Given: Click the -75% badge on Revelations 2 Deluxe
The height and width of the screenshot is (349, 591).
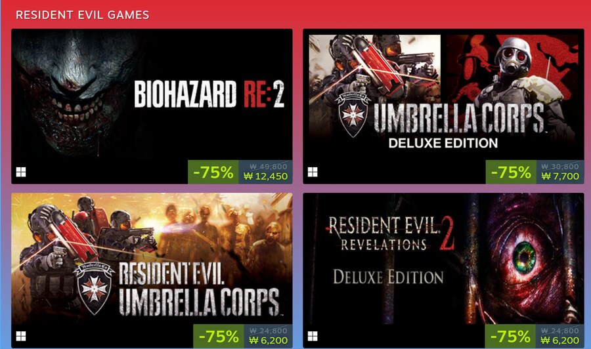Looking at the screenshot, I should 510,336.
